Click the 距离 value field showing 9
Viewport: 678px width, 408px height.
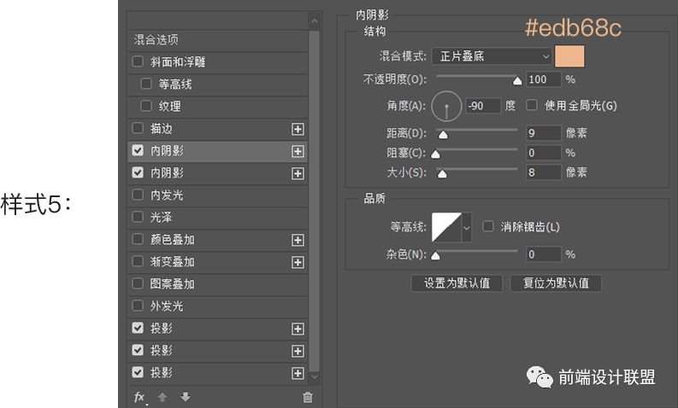point(544,133)
